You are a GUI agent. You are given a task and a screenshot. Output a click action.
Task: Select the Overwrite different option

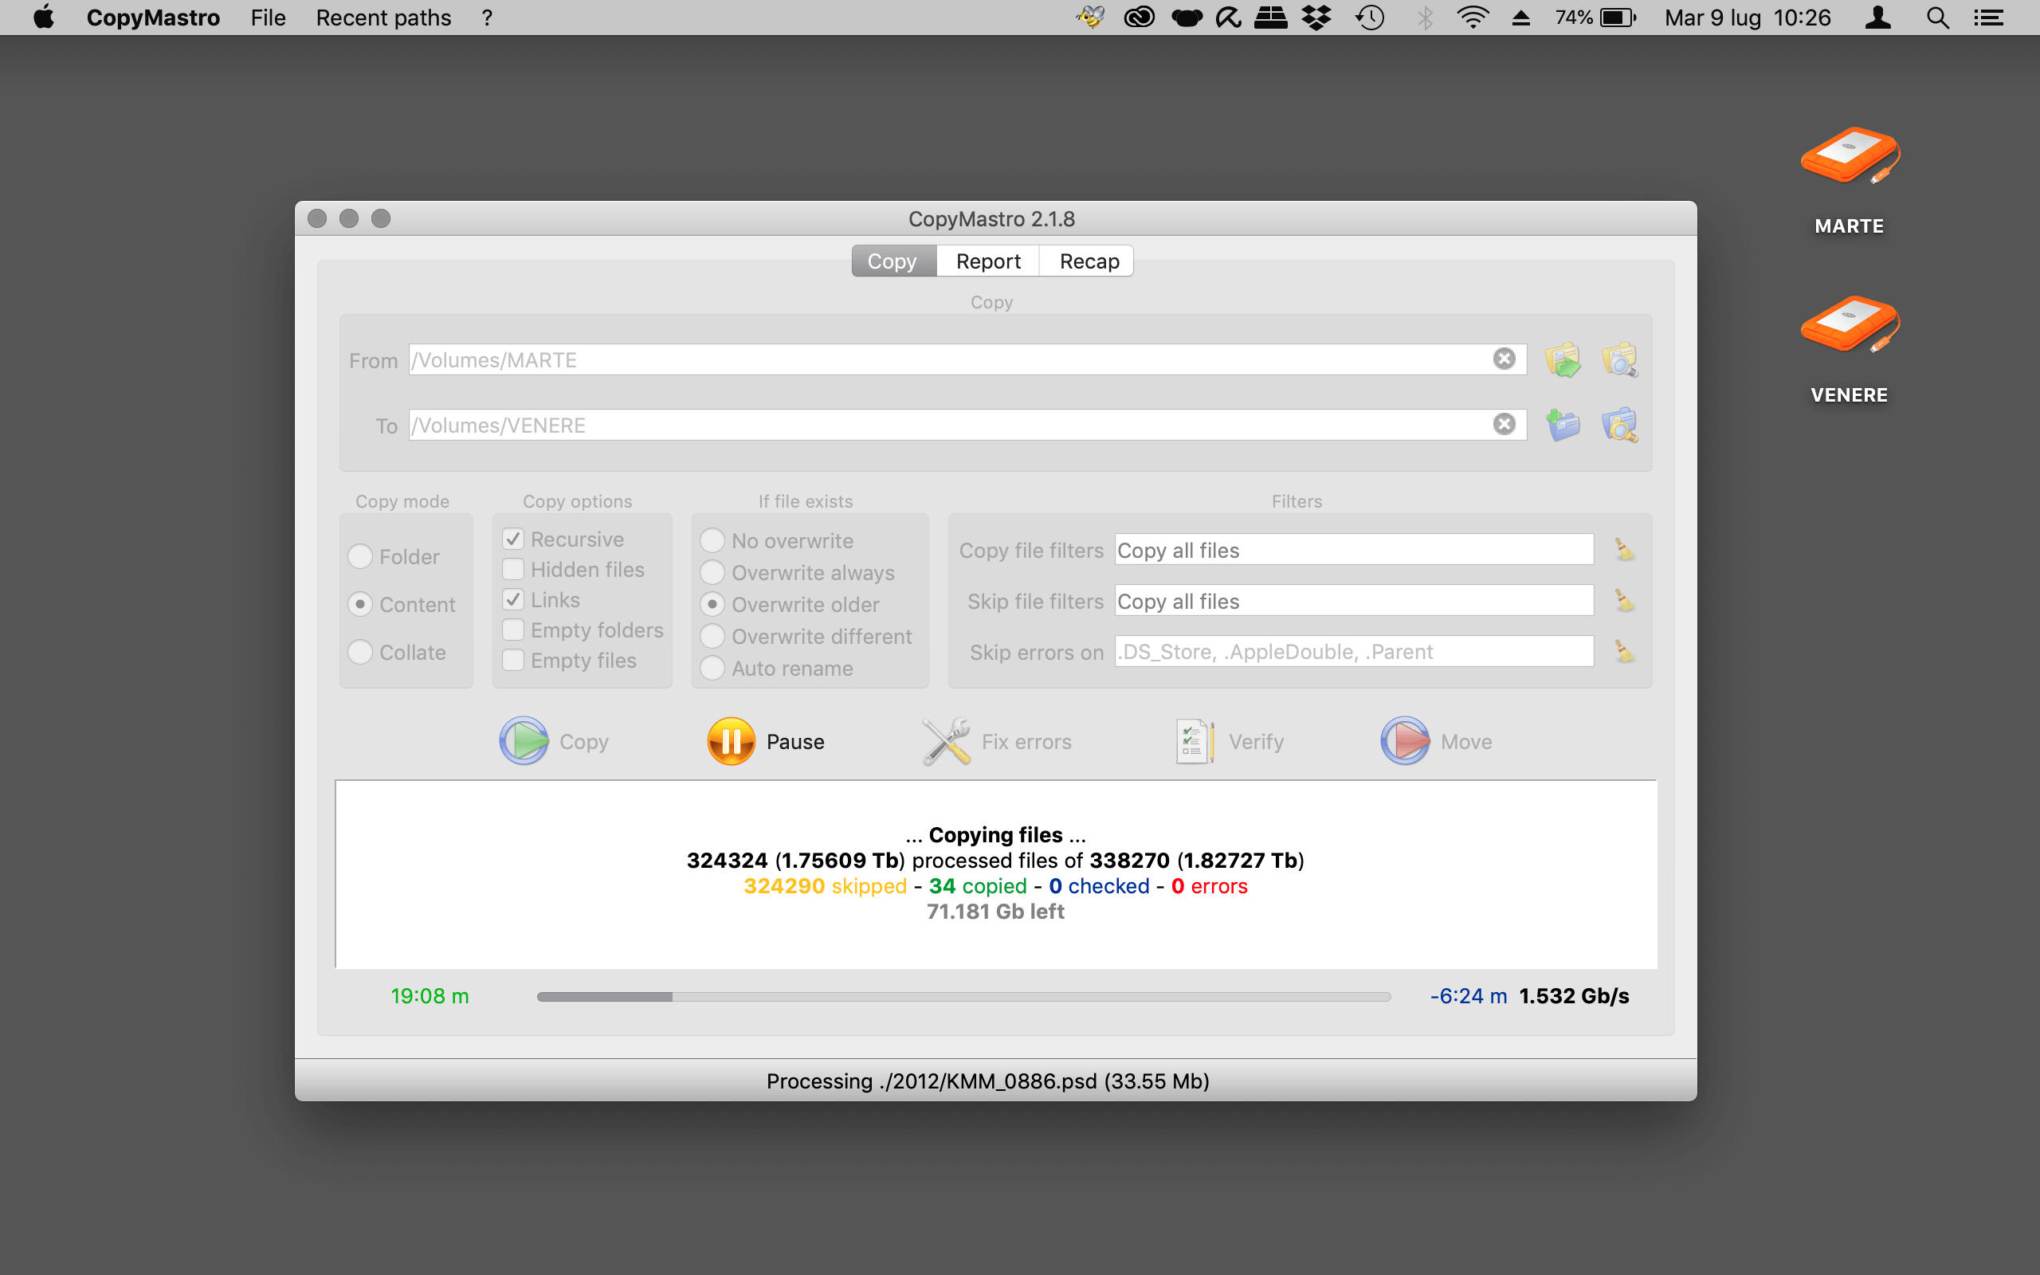point(712,637)
